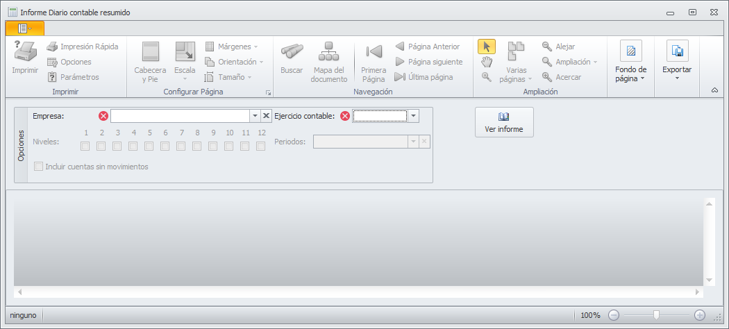Click Ejercicio contable red error icon
729x329 pixels.
point(345,116)
